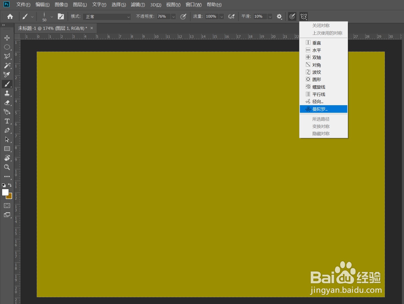Viewport: 404px width, 304px height.
Task: Reset default foreground and background colors
Action: tap(4, 185)
